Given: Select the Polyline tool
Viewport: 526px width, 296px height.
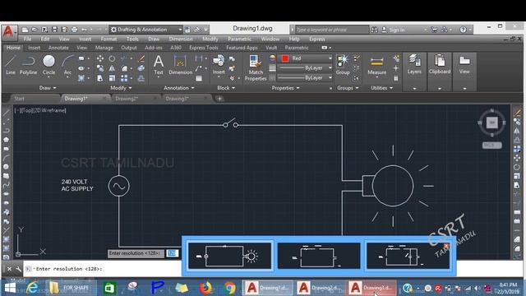Looking at the screenshot, I should pos(28,65).
